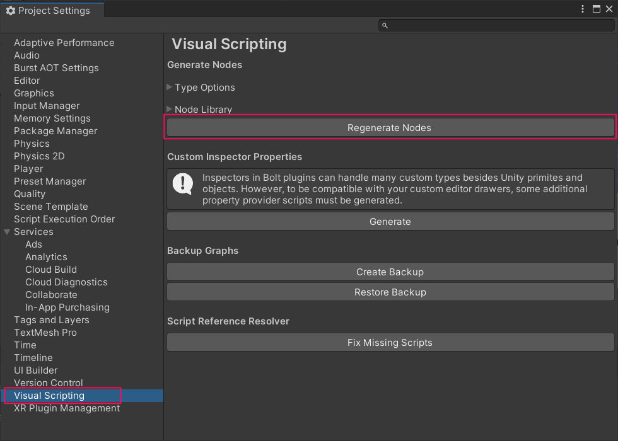The image size is (618, 441).
Task: Go to XR Plugin Management settings
Action: coord(67,408)
